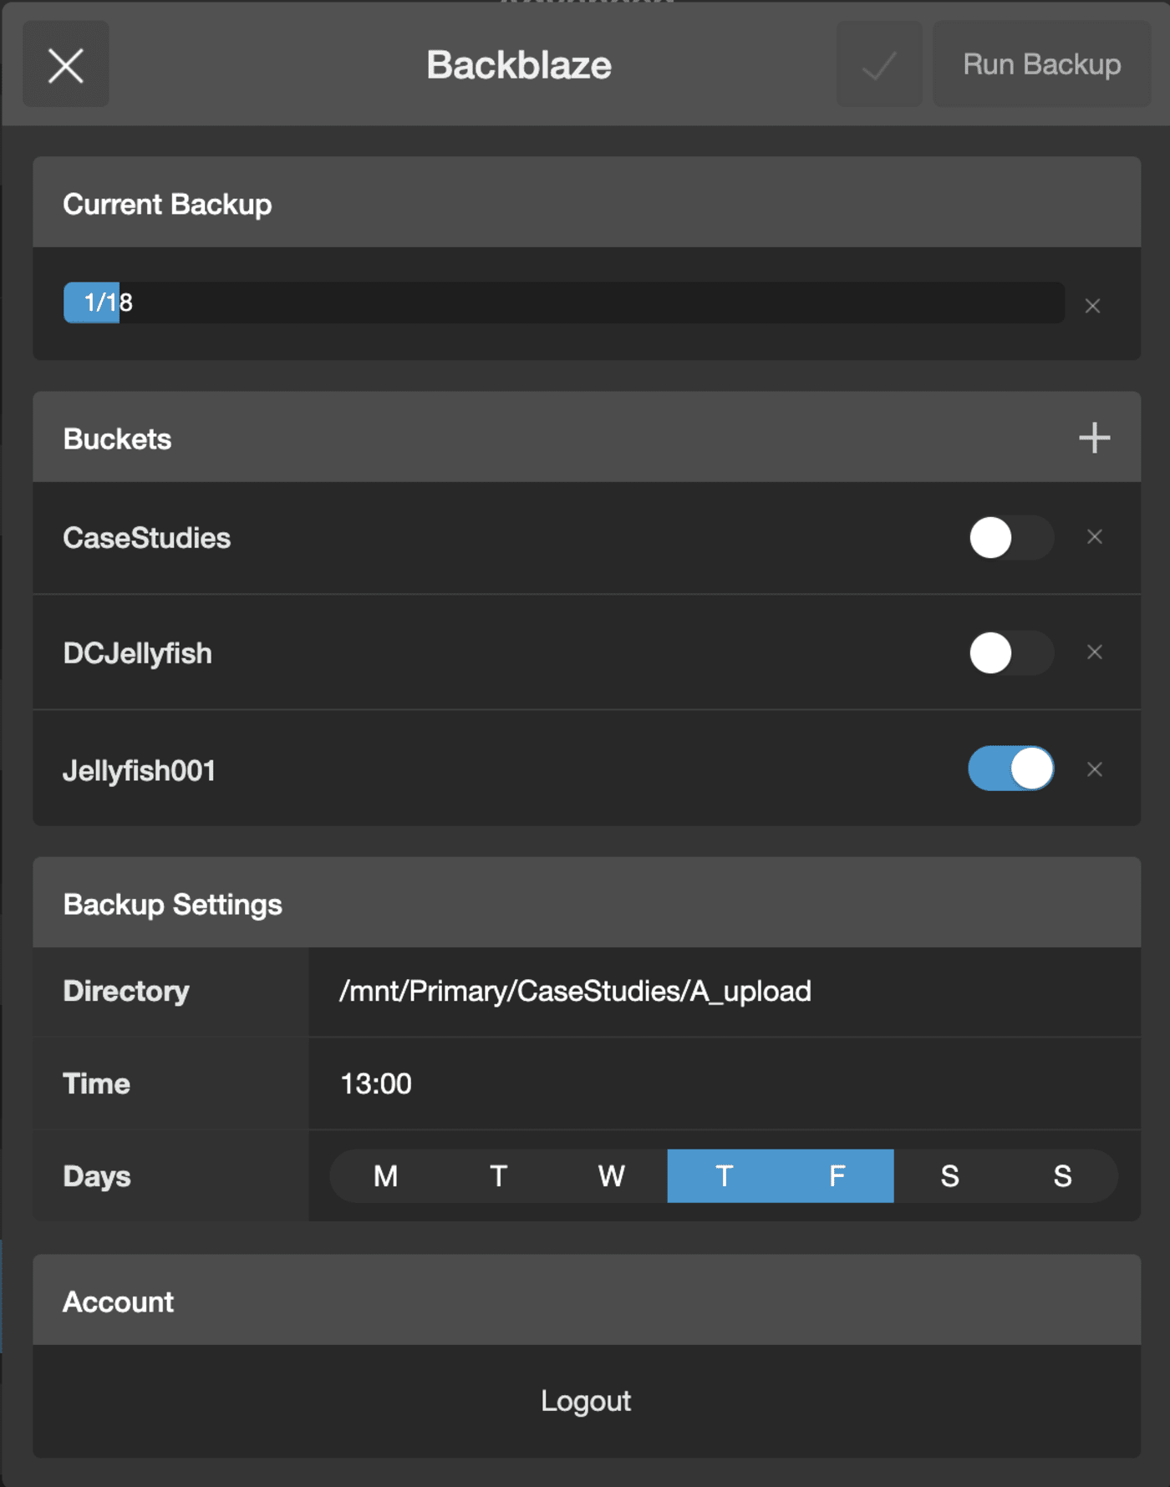Deselect Friday (F) in Days
Viewport: 1170px width, 1487px height.
[837, 1176]
